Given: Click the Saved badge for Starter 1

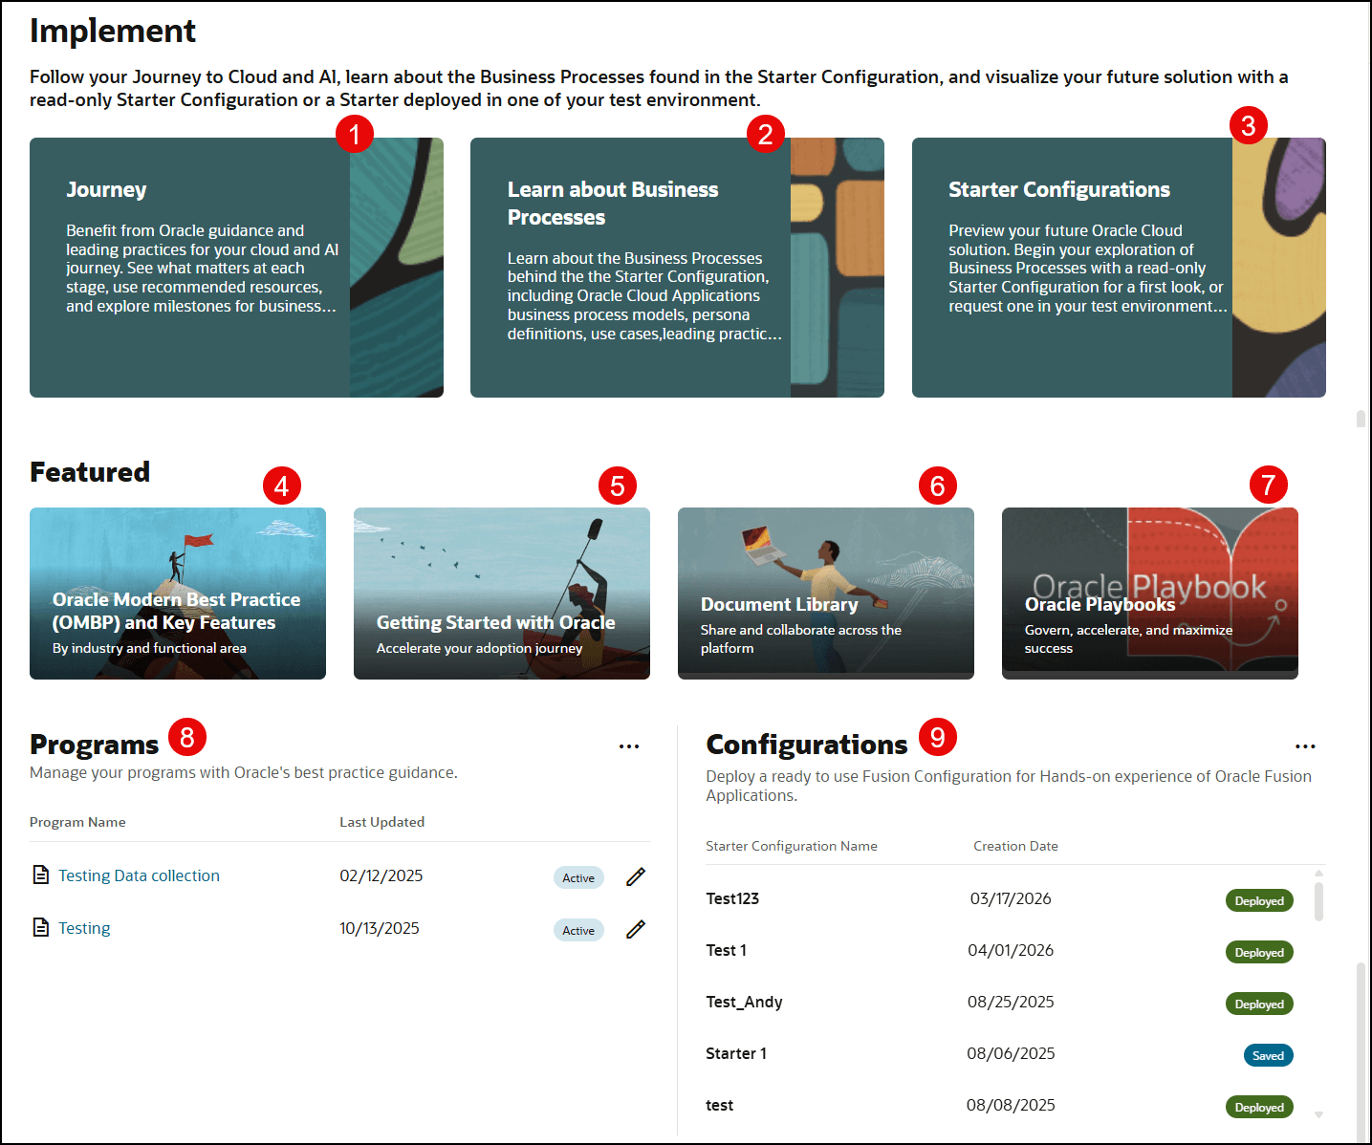Looking at the screenshot, I should [1268, 1055].
